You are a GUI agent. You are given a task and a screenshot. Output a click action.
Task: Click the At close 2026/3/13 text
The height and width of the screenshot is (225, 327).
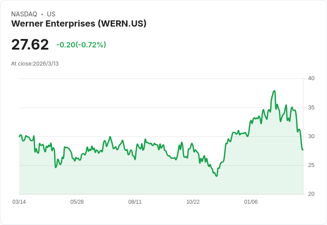(35, 64)
